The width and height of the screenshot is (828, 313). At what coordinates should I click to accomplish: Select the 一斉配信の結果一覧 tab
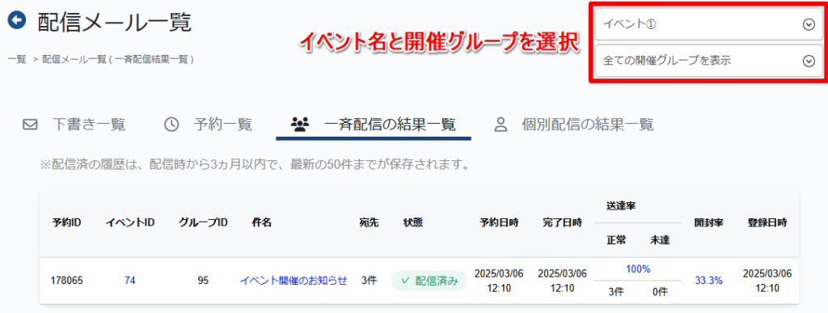pos(373,125)
